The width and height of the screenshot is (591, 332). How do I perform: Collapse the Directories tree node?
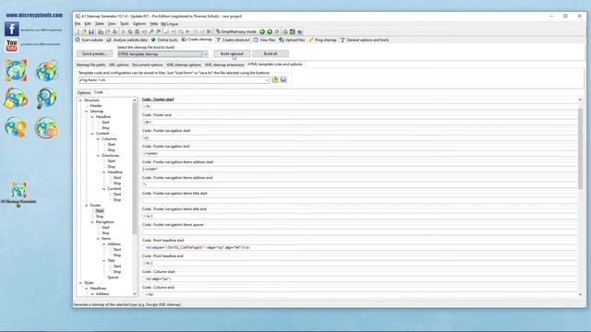point(98,156)
